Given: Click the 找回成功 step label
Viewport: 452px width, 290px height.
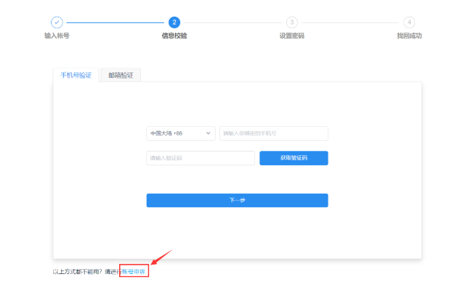Looking at the screenshot, I should coord(409,36).
